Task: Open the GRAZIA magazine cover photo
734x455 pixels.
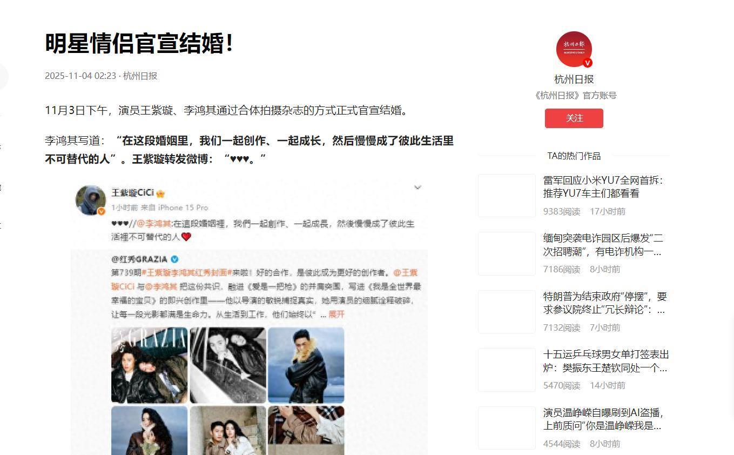Action: 150,365
